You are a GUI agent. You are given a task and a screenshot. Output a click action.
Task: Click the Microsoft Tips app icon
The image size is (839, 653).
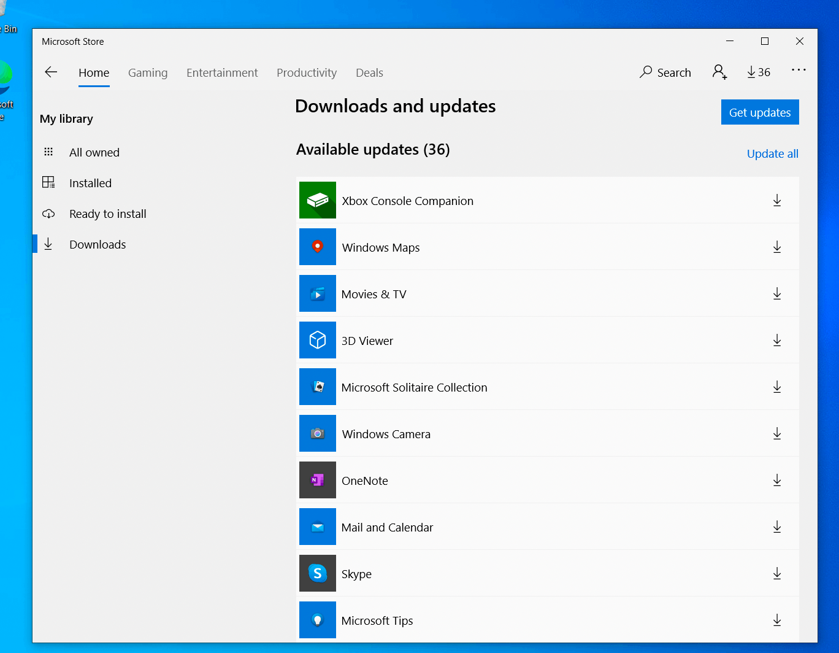318,620
